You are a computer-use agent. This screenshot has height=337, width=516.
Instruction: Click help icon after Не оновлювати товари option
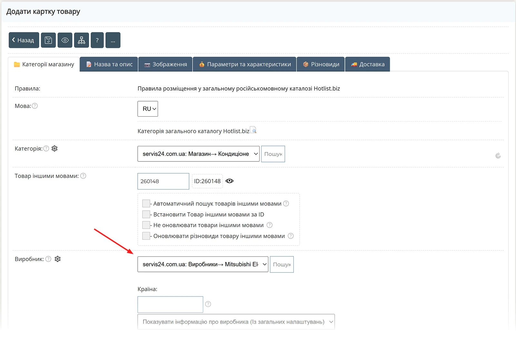[x=270, y=225]
